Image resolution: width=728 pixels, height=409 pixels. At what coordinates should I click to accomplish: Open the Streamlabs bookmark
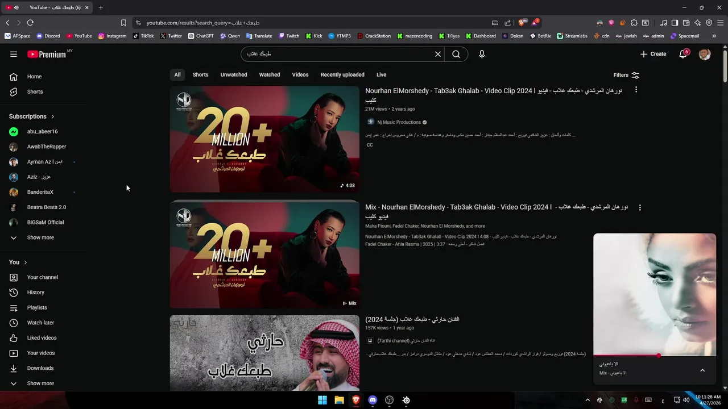pyautogui.click(x=572, y=36)
